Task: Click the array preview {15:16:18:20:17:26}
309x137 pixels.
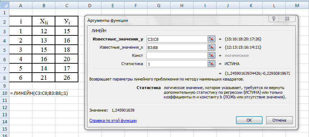Action: [x=243, y=39]
